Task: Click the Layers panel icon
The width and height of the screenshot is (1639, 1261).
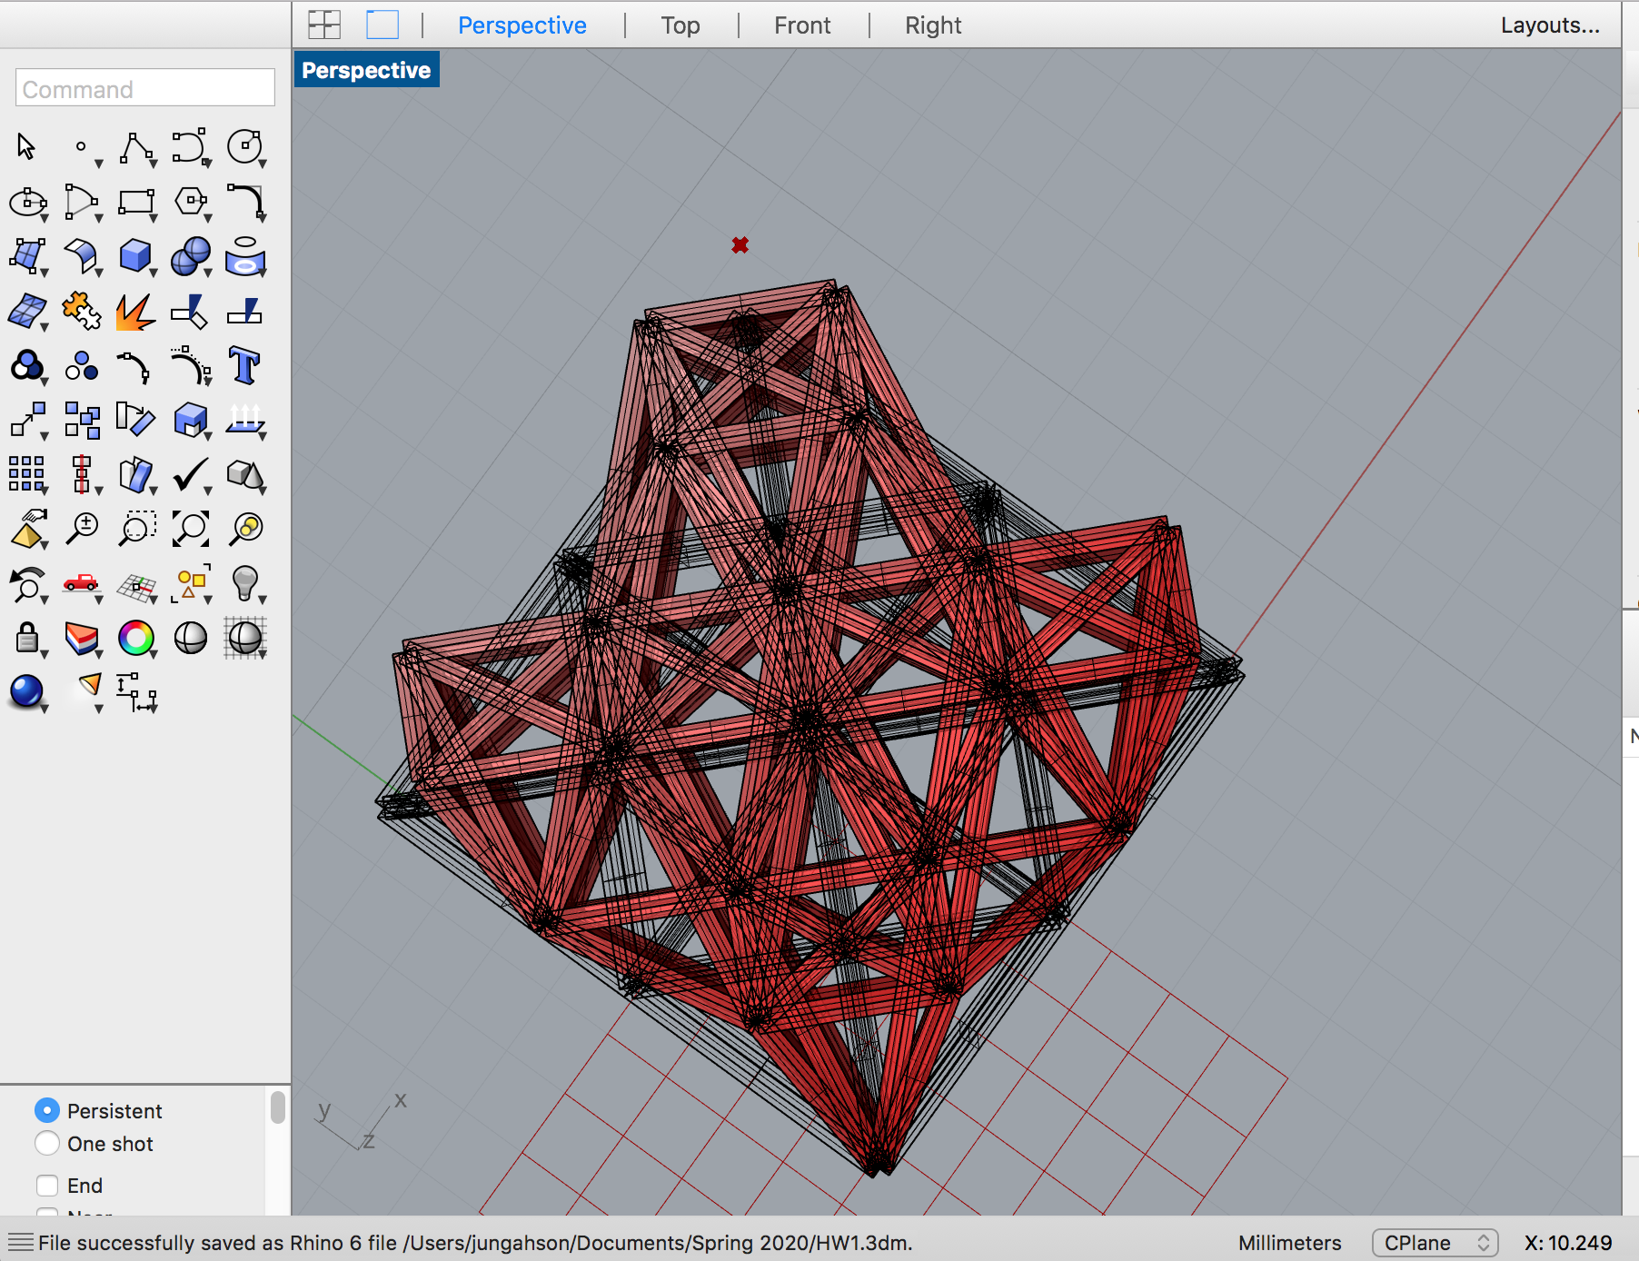Action: tap(81, 638)
